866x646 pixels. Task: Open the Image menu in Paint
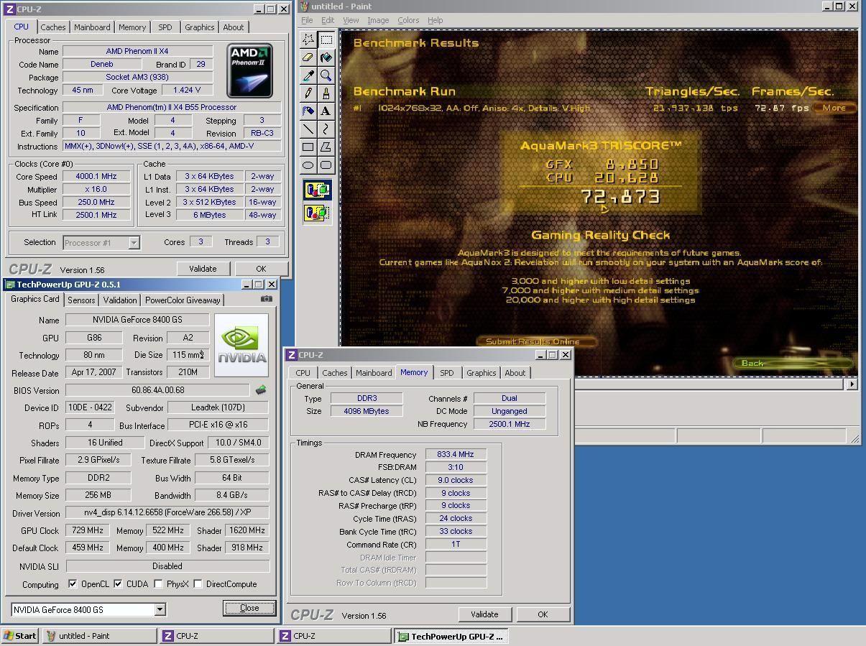[378, 20]
